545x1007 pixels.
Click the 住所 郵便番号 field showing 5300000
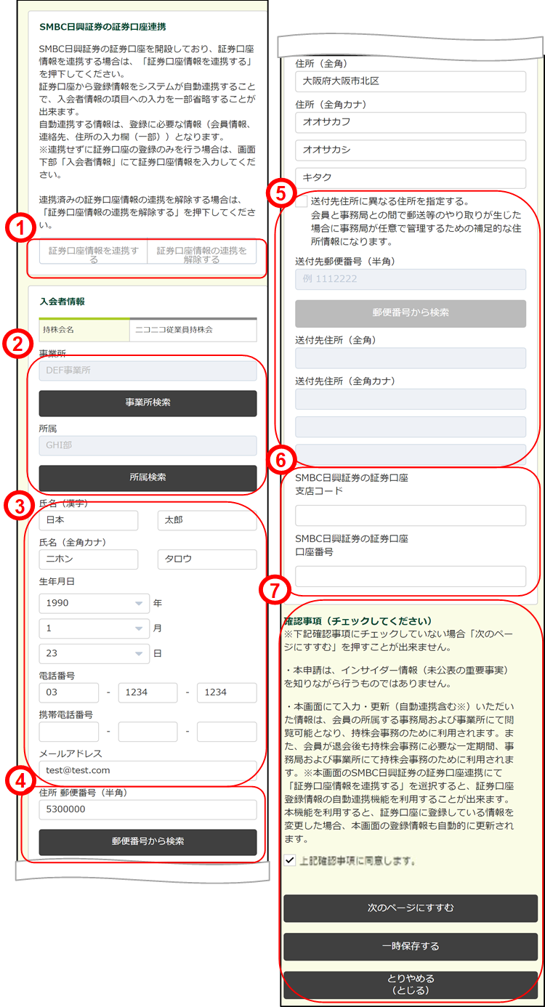click(148, 809)
